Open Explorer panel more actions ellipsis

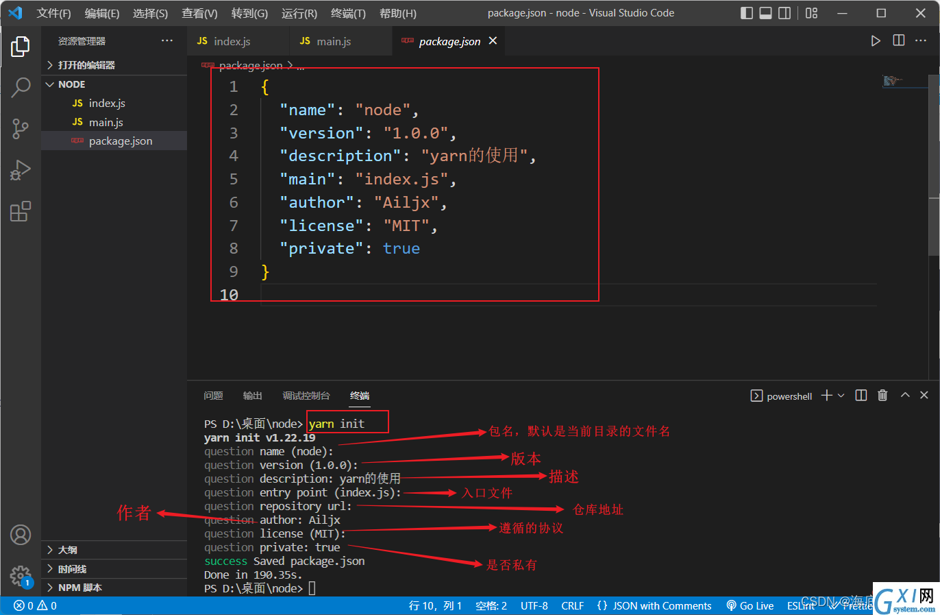point(167,41)
